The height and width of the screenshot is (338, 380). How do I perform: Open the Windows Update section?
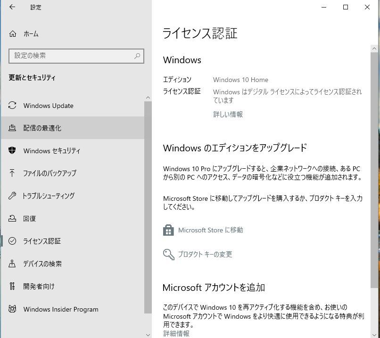[73, 106]
